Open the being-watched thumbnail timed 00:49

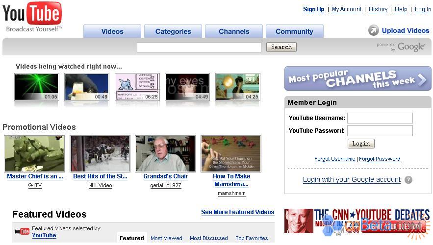point(87,87)
